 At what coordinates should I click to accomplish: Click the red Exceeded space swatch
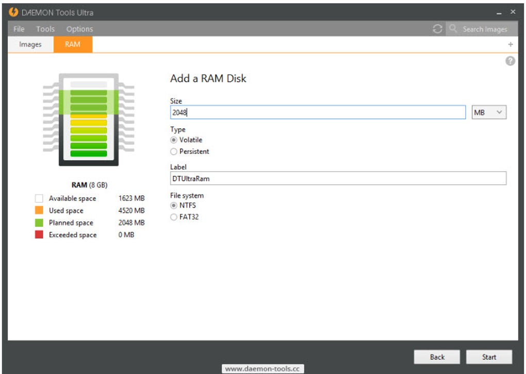coord(39,234)
